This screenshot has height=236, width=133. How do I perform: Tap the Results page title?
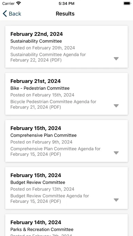tap(65, 14)
